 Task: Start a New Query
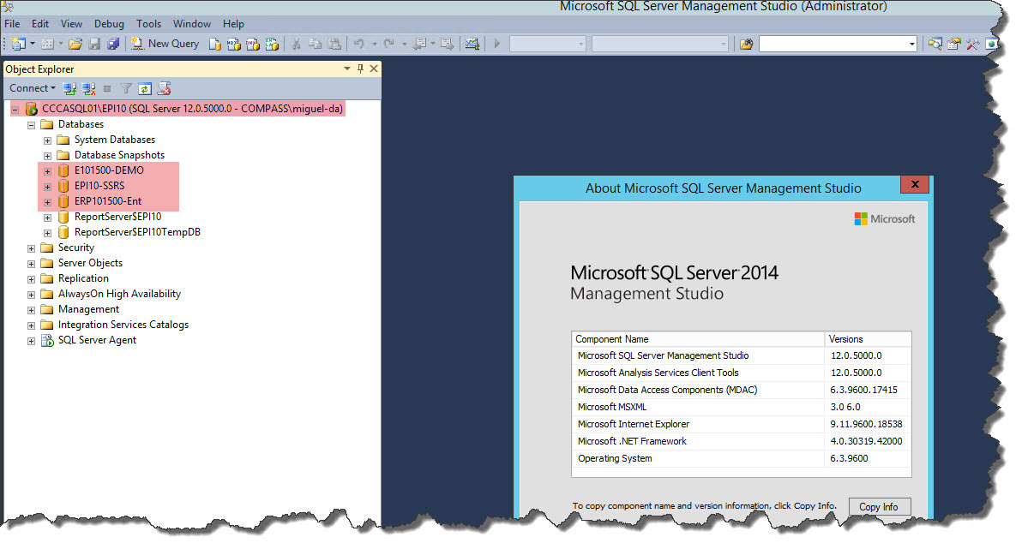pyautogui.click(x=165, y=44)
